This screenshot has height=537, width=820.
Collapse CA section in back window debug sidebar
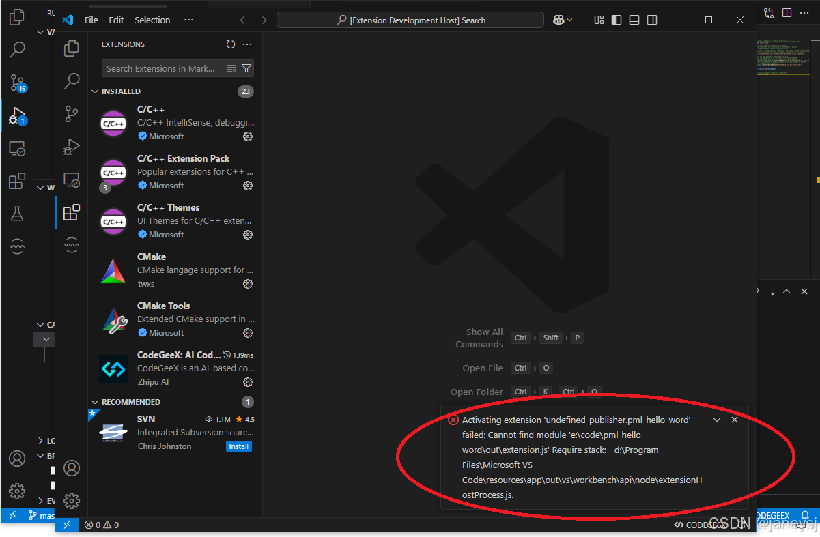[x=41, y=325]
